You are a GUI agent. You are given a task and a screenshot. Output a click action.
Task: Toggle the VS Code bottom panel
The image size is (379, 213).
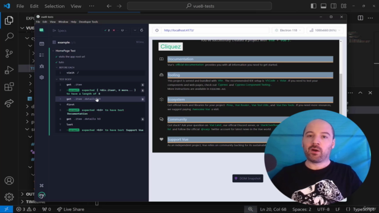pyautogui.click(x=323, y=6)
